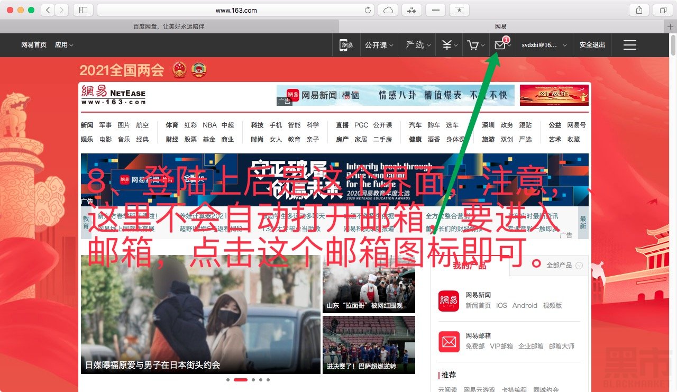This screenshot has height=392, width=677.
Task: Open VIP邮箱 link
Action: click(501, 346)
